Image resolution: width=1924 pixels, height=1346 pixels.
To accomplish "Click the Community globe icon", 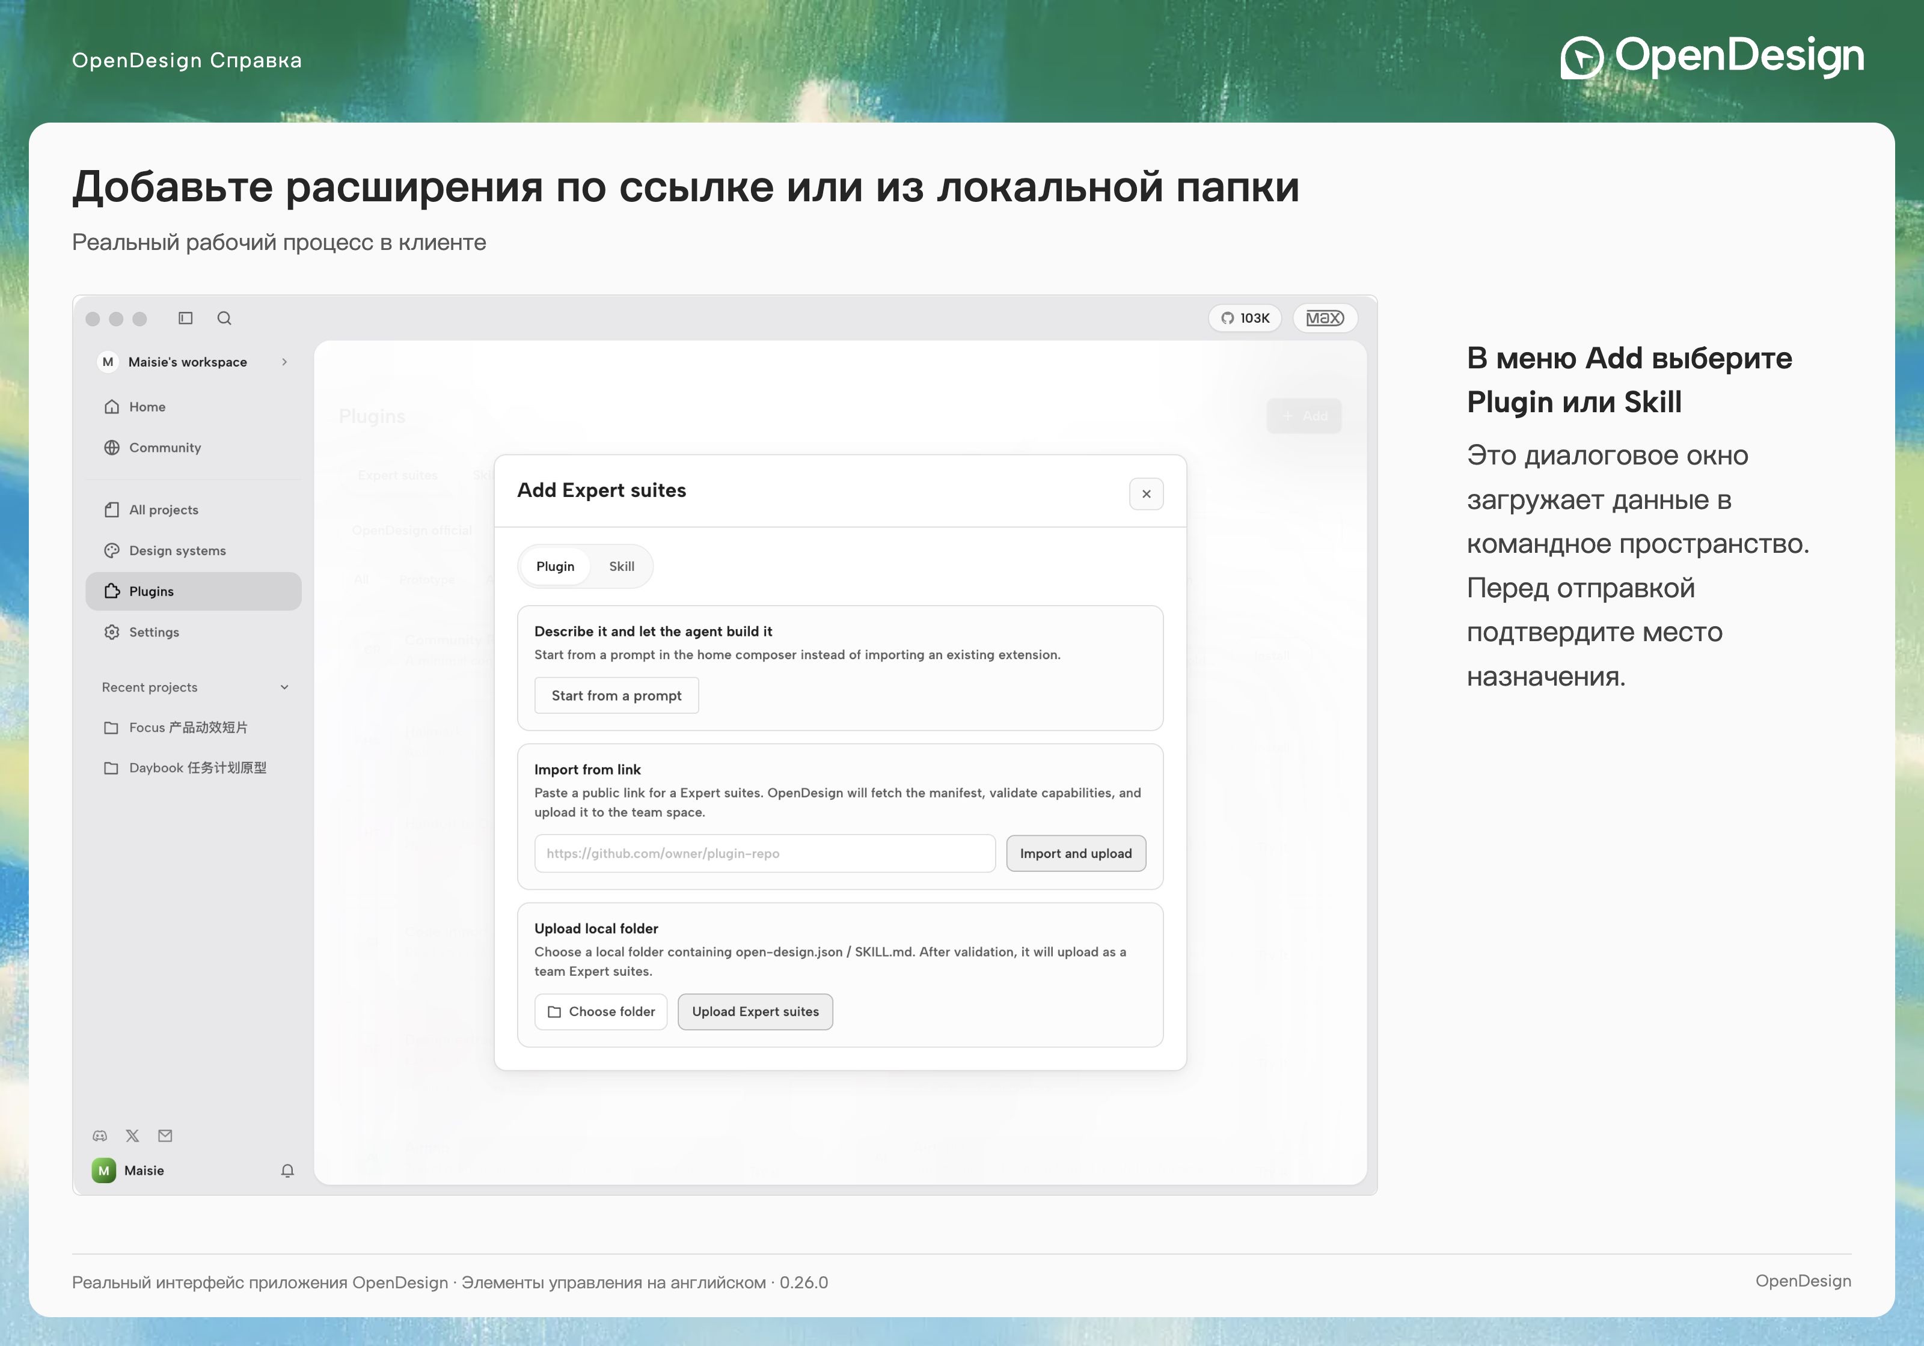I will 111,448.
